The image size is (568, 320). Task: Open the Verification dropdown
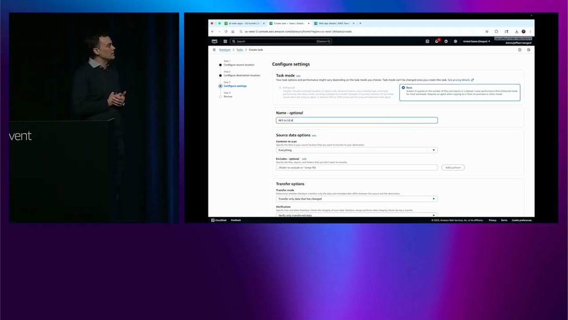point(357,215)
